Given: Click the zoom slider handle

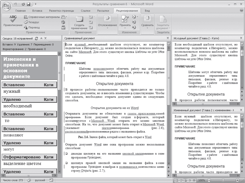Looking at the screenshot, I should pos(223,180).
